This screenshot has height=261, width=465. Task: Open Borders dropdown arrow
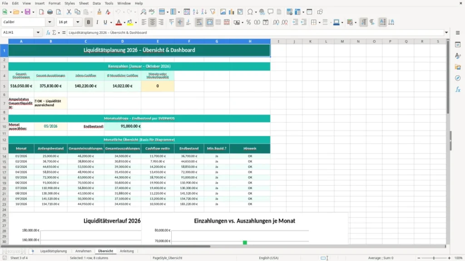(x=319, y=23)
